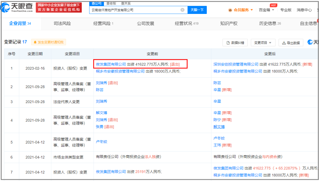Viewport: 319px width, 181px height.
Task: Select the 变更日期 column header
Action: 35,54
